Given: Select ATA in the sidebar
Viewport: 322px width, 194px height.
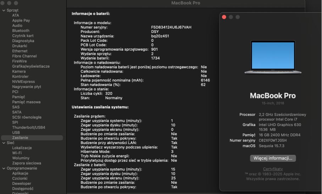Looking at the screenshot, I should (16, 15).
